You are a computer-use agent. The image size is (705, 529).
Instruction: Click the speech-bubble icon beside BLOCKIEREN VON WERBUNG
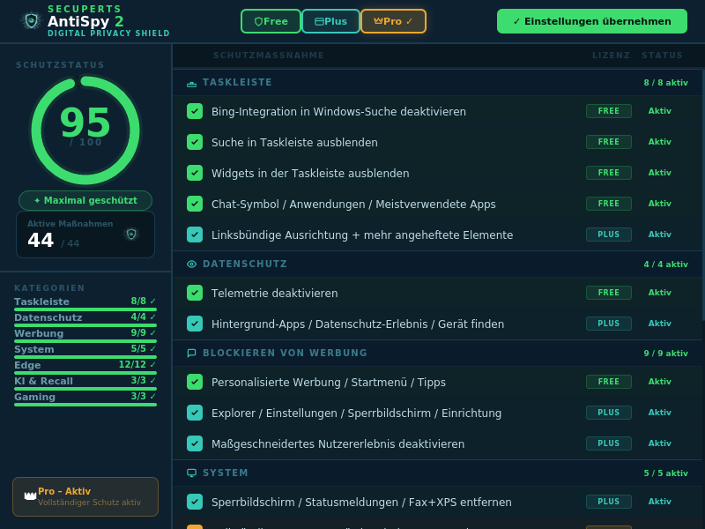193,353
